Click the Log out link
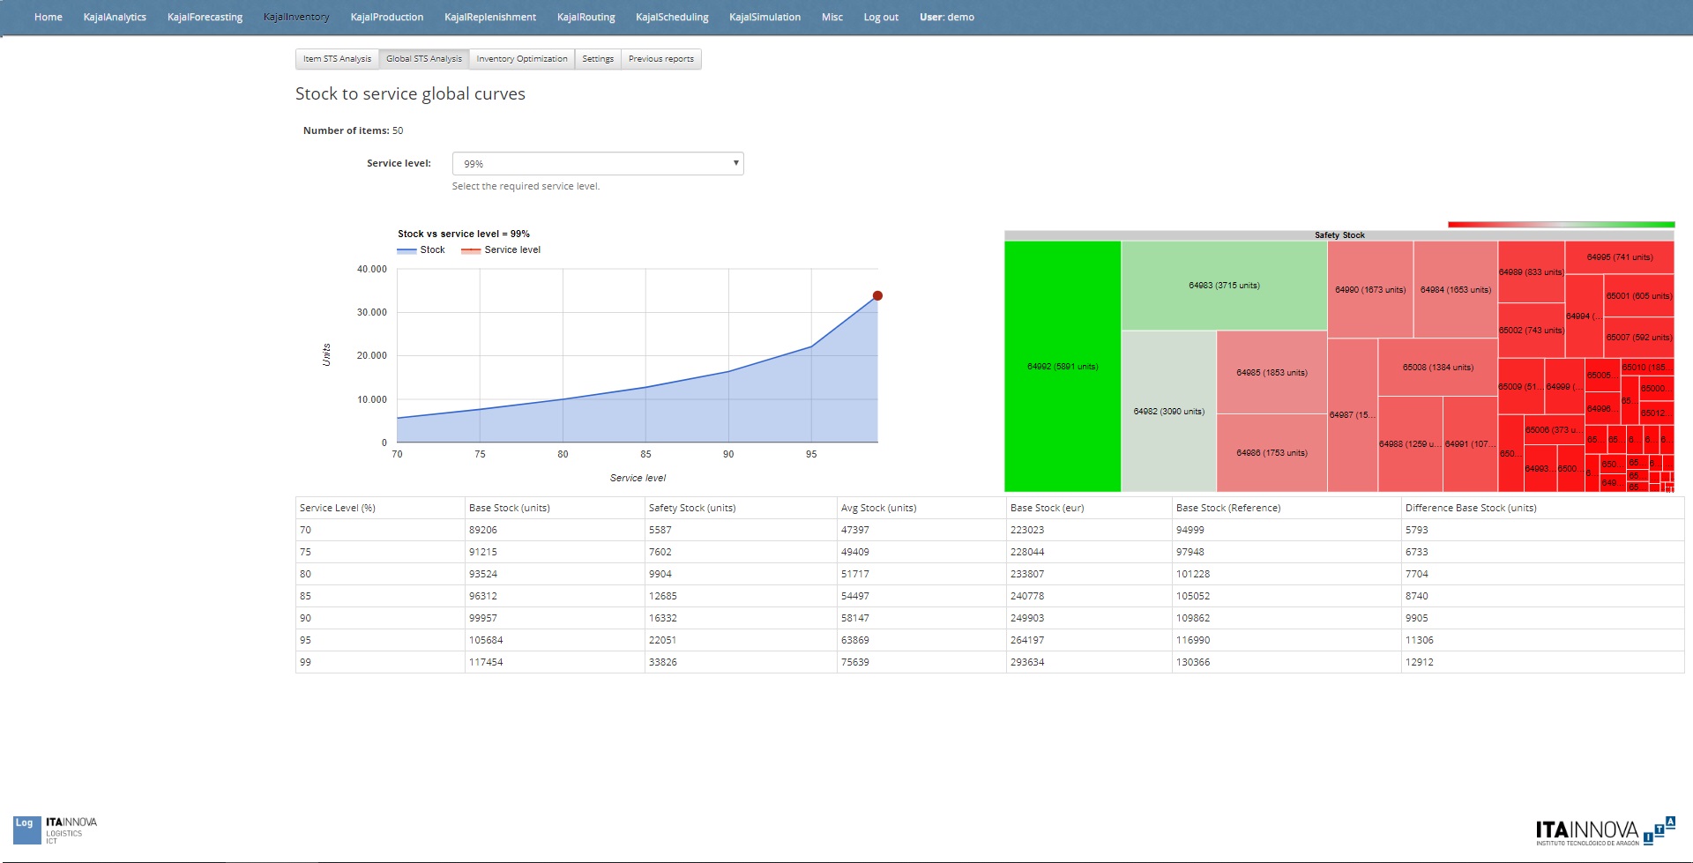This screenshot has width=1693, height=863. pos(881,17)
